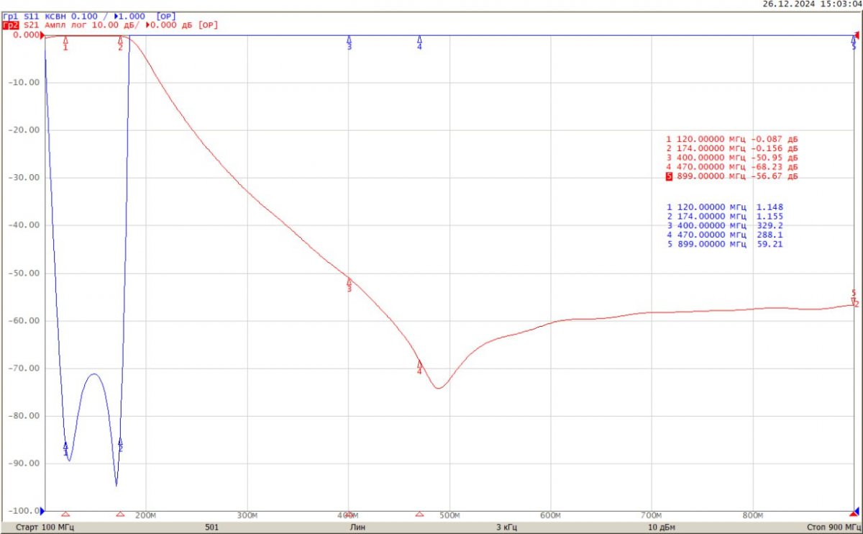Click the -100.0 vertical axis label
The image size is (863, 534).
[x=24, y=510]
